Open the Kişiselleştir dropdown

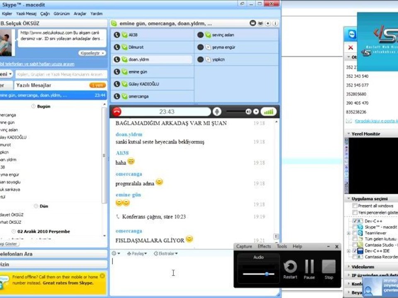pyautogui.click(x=92, y=53)
